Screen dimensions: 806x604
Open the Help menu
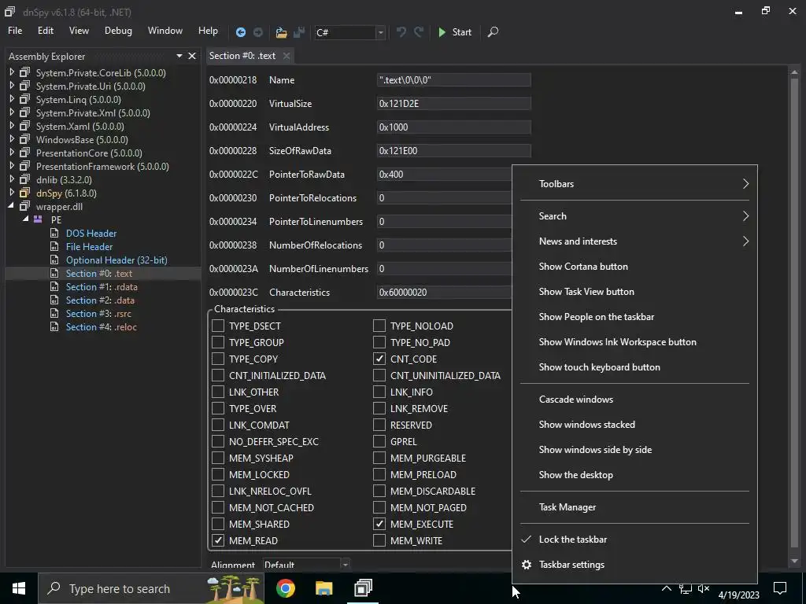[208, 31]
